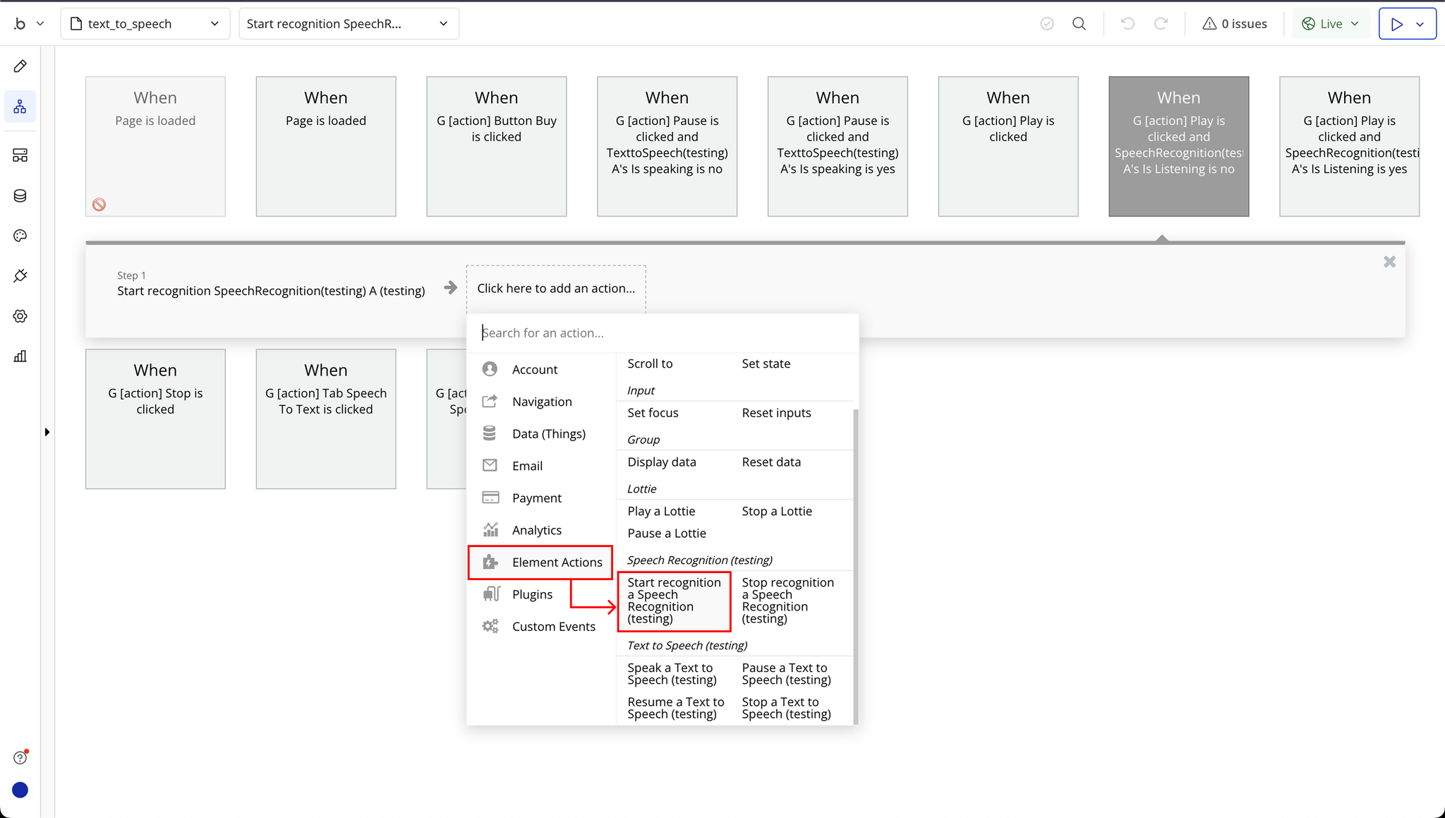The image size is (1445, 818).
Task: Expand the text_to_speech page dropdown
Action: [145, 24]
